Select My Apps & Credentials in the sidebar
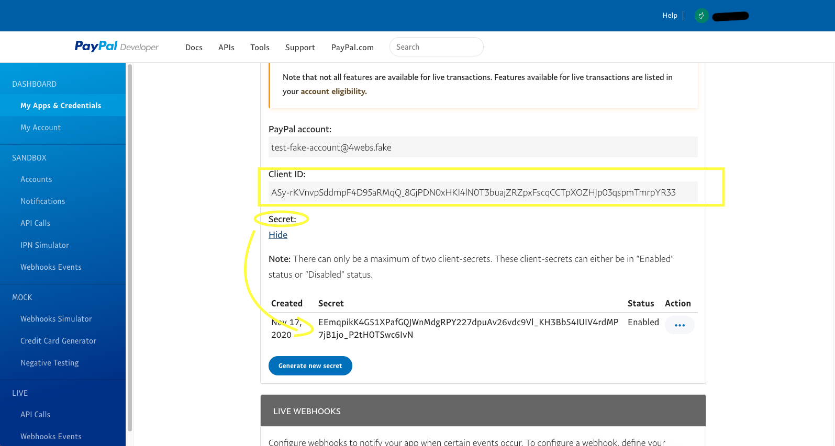The width and height of the screenshot is (835, 446). coord(63,106)
